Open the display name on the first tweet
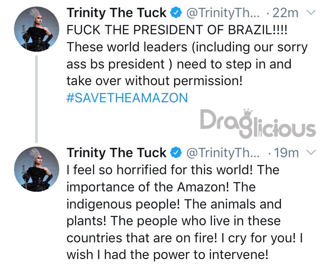Viewport: 329px width, 277px height. coord(116,13)
